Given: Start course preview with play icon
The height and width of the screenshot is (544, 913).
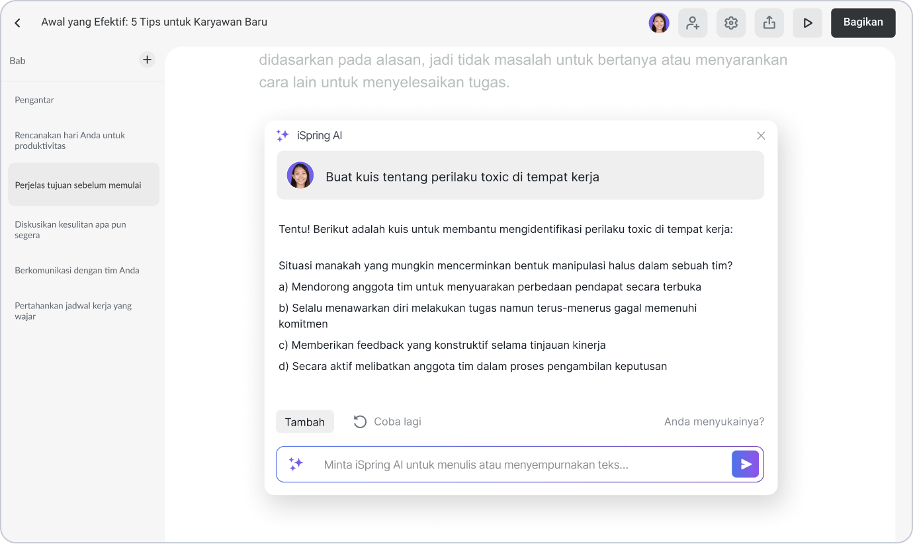Looking at the screenshot, I should pyautogui.click(x=808, y=23).
